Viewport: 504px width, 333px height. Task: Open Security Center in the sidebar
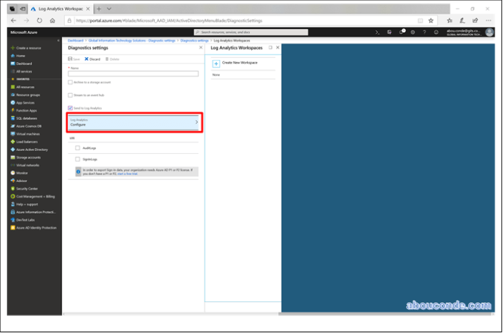click(28, 188)
